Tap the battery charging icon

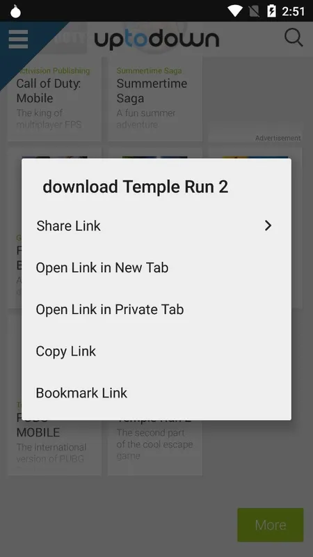point(271,11)
